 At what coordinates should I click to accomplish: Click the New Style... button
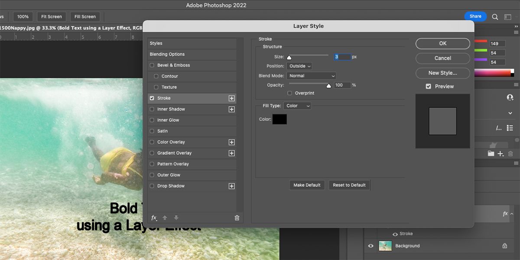[x=442, y=73]
